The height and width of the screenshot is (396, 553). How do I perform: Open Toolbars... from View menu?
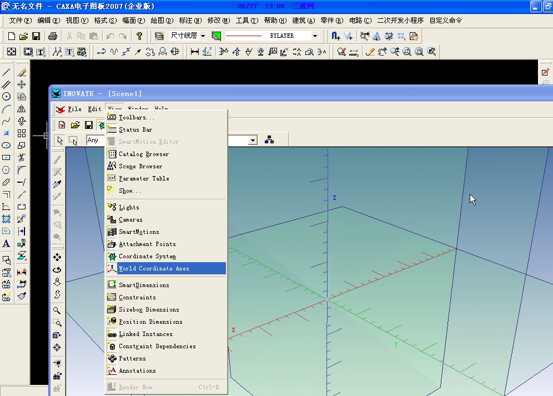pos(137,117)
